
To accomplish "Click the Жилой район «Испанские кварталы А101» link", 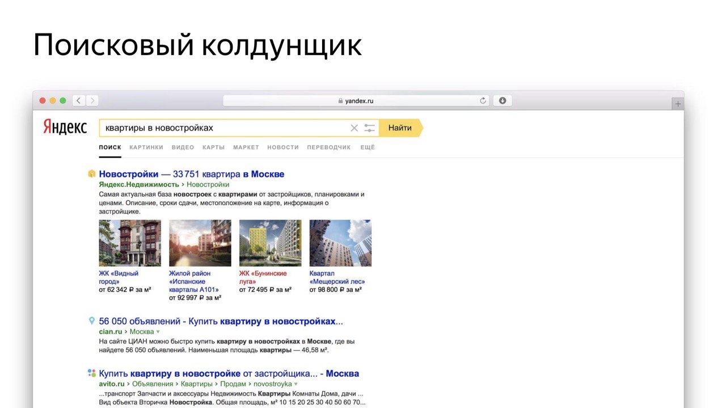I will (x=194, y=282).
